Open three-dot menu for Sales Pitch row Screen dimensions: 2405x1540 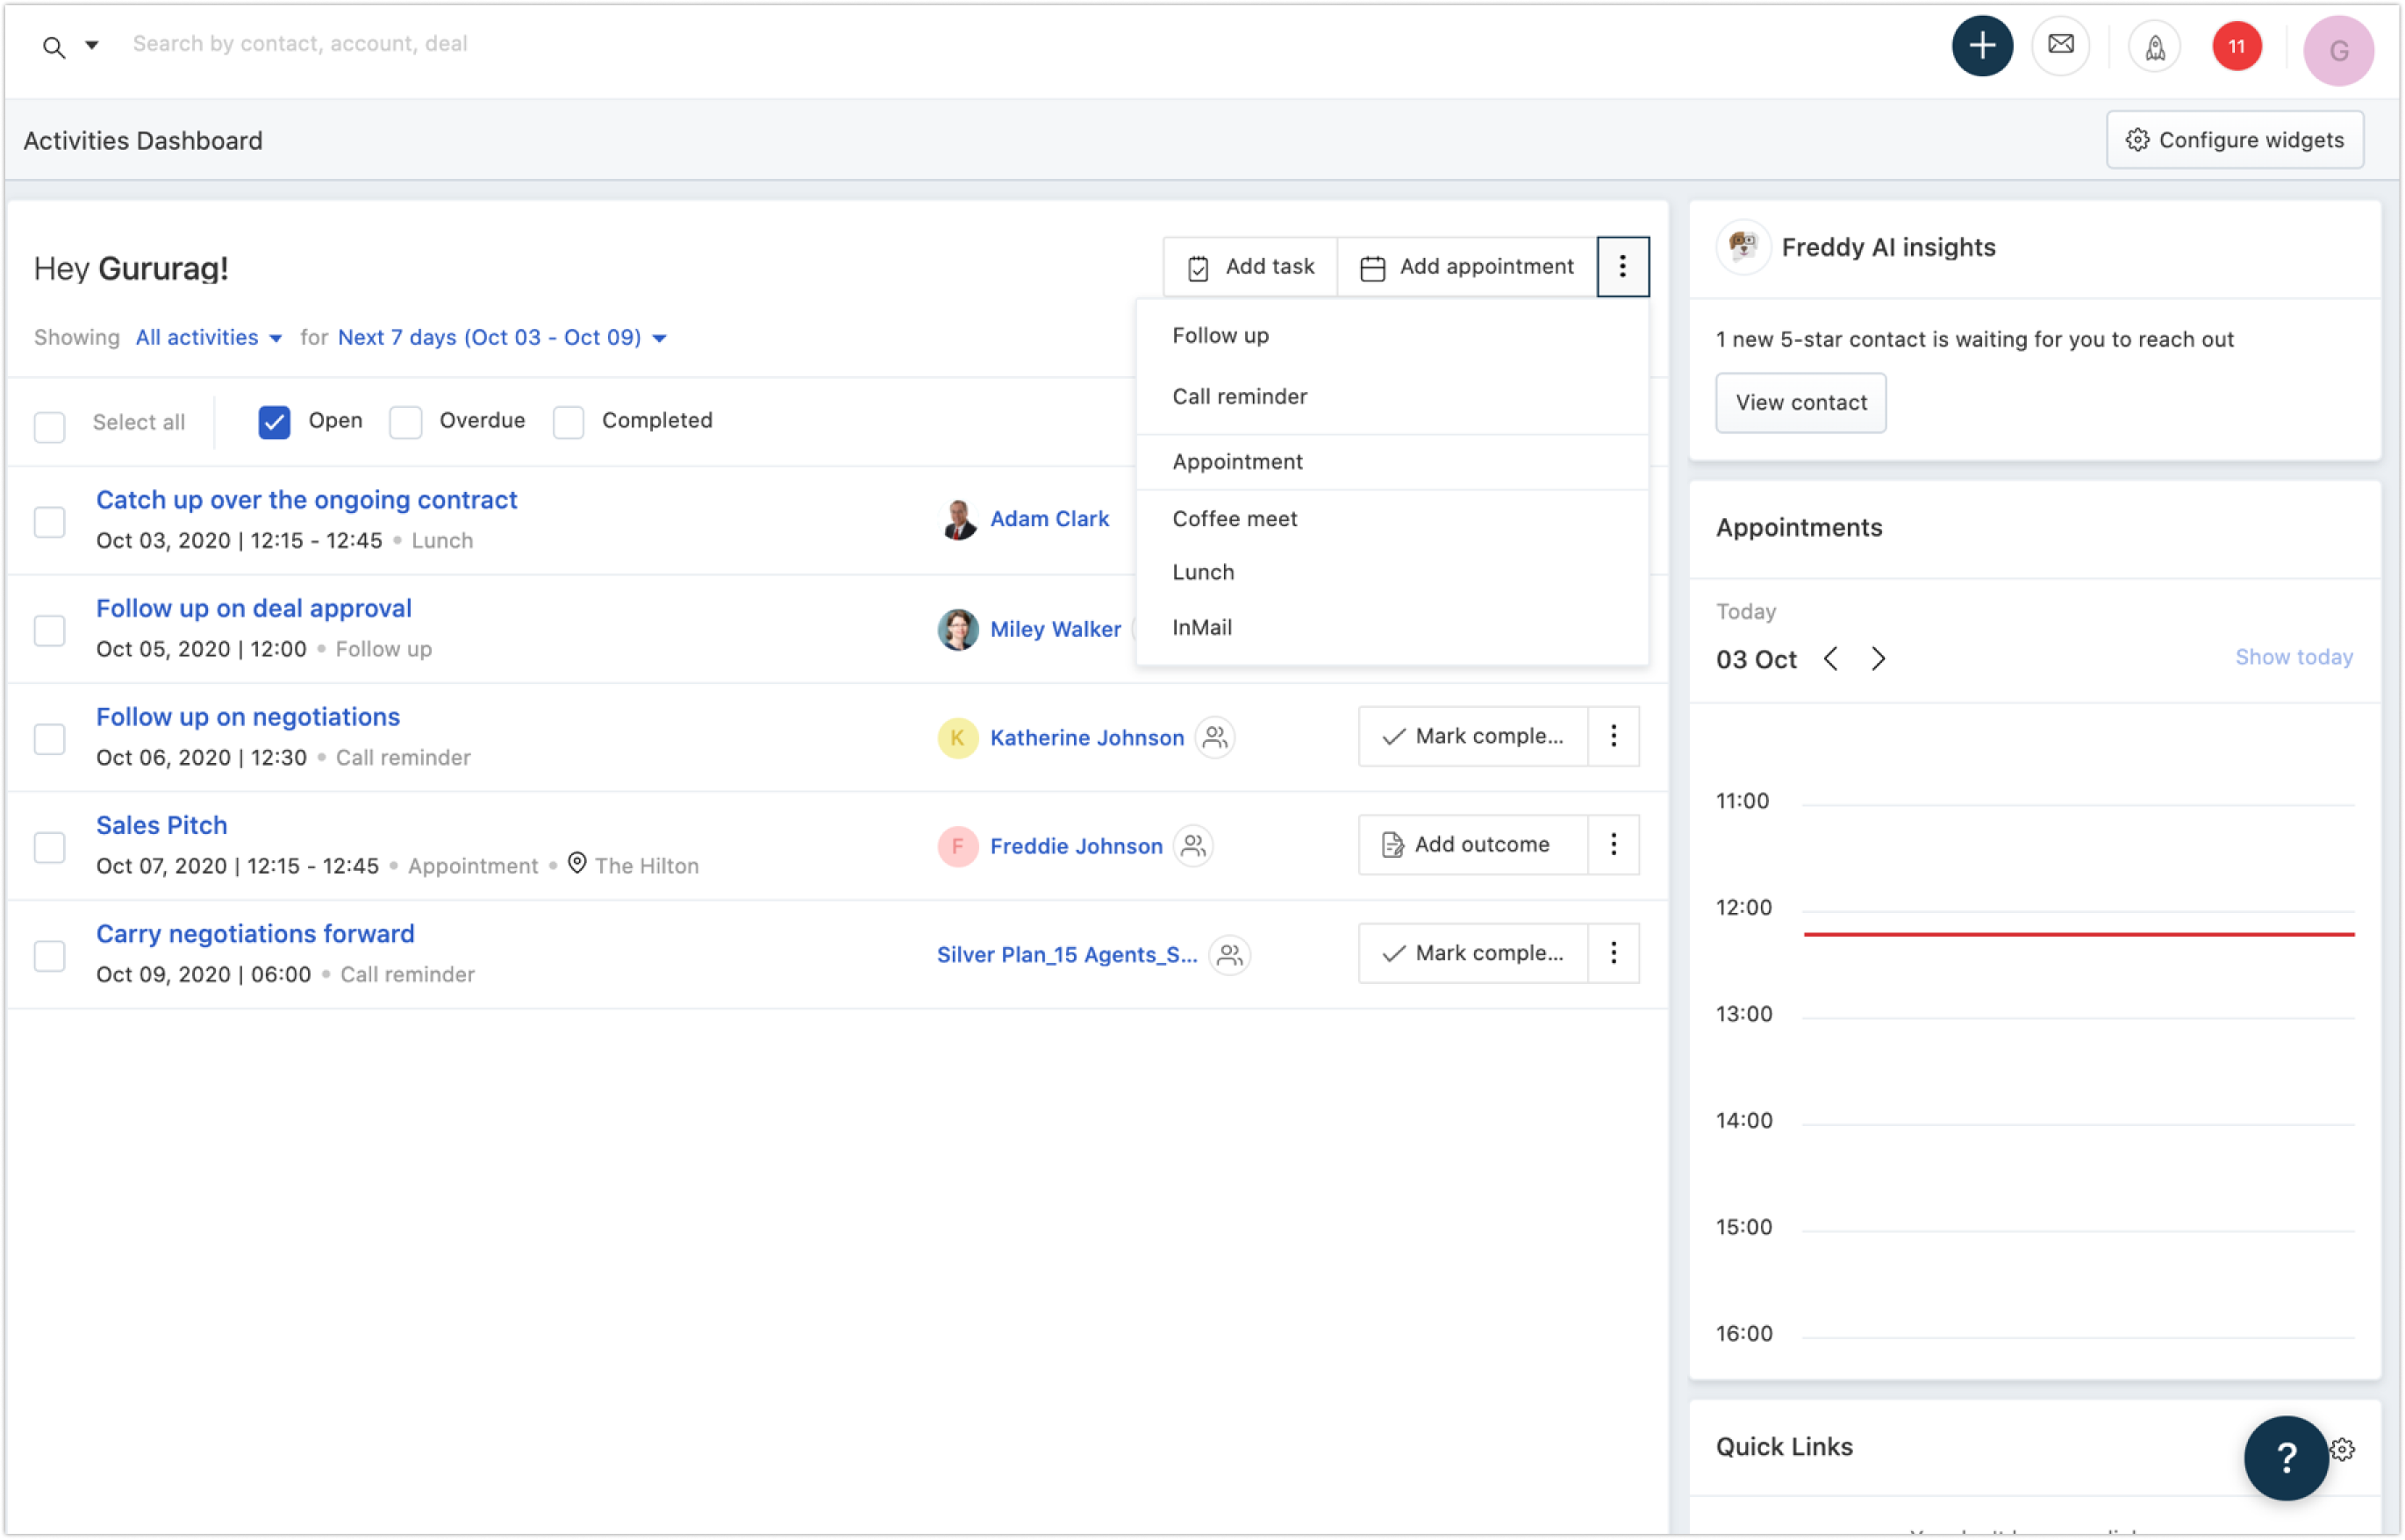point(1613,845)
